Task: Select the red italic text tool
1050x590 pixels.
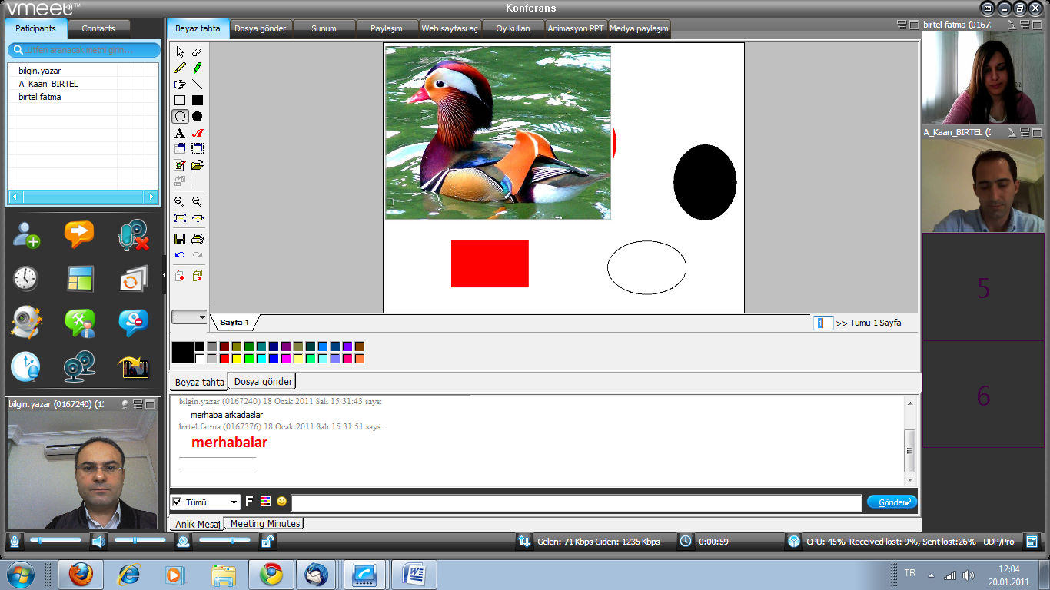Action: tap(198, 133)
